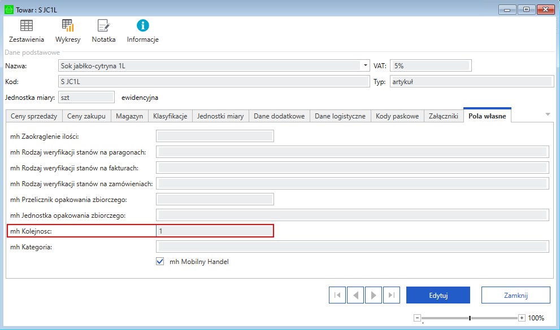Increase zoom with the plus button
Viewport: 560px width, 330px height.
(x=522, y=318)
